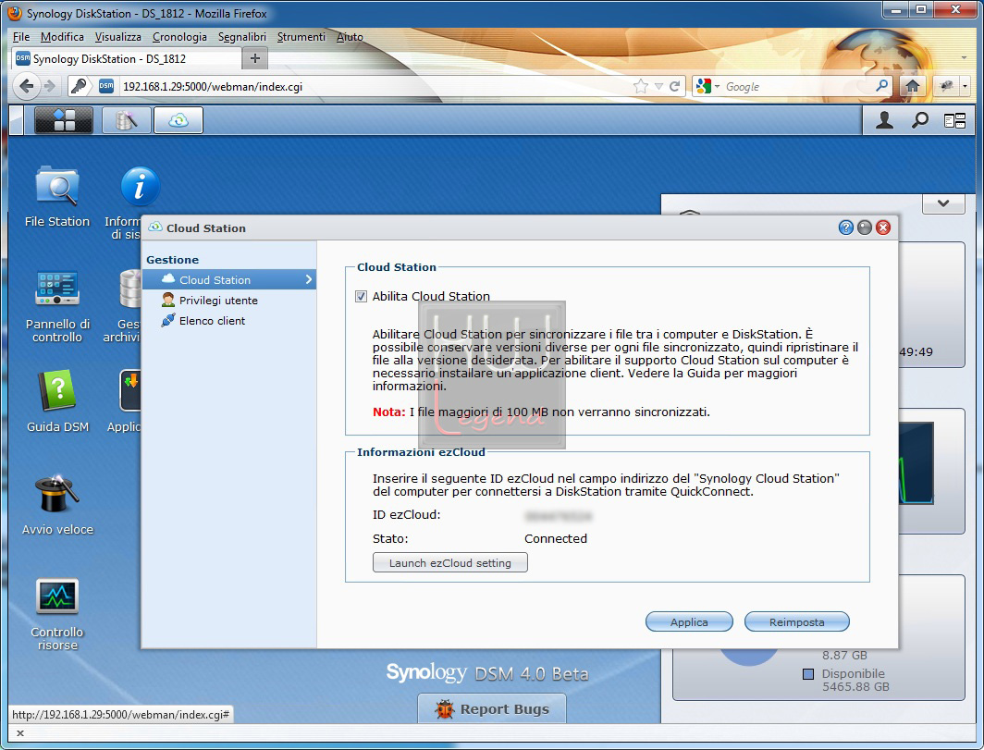984x750 pixels.
Task: Select the Synology DiskStation browser tab
Action: (126, 58)
